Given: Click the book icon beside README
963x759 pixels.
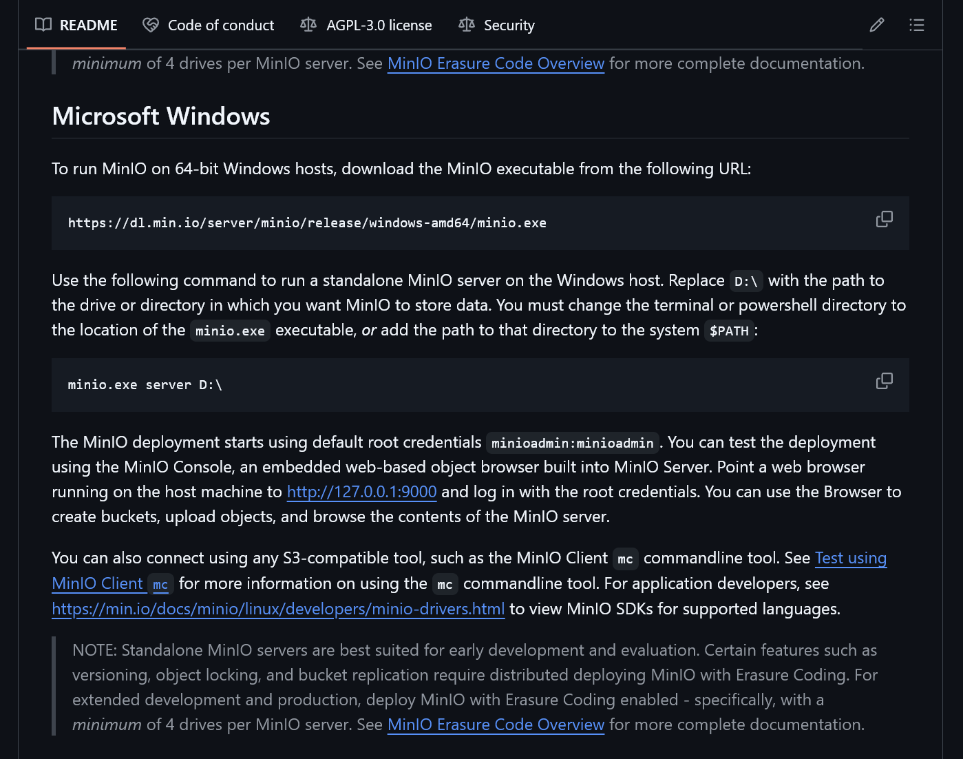Looking at the screenshot, I should pos(43,25).
